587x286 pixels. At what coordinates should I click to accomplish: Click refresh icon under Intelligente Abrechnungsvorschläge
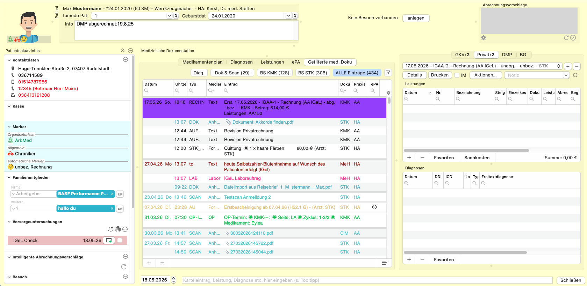tap(124, 267)
